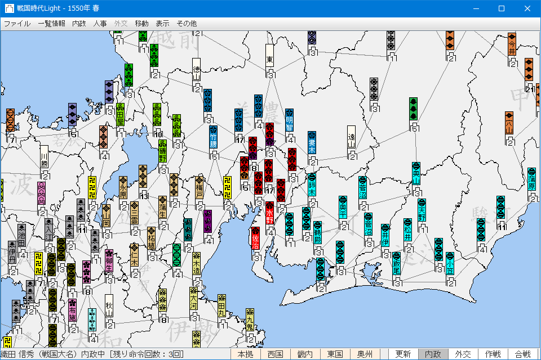Select the 徳山 castle banner
Screen dimensions: 541x360
click(196, 70)
